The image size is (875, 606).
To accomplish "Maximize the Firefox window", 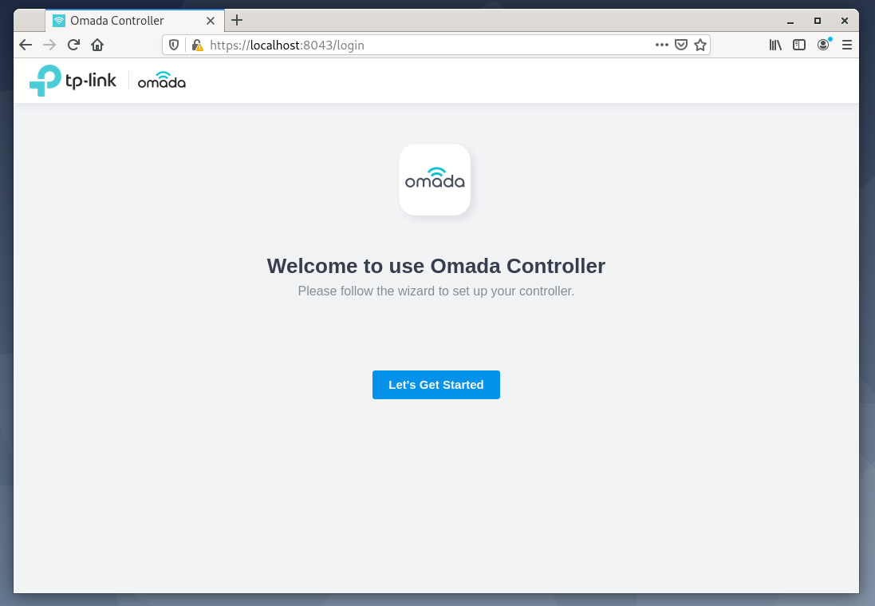I will (x=818, y=21).
